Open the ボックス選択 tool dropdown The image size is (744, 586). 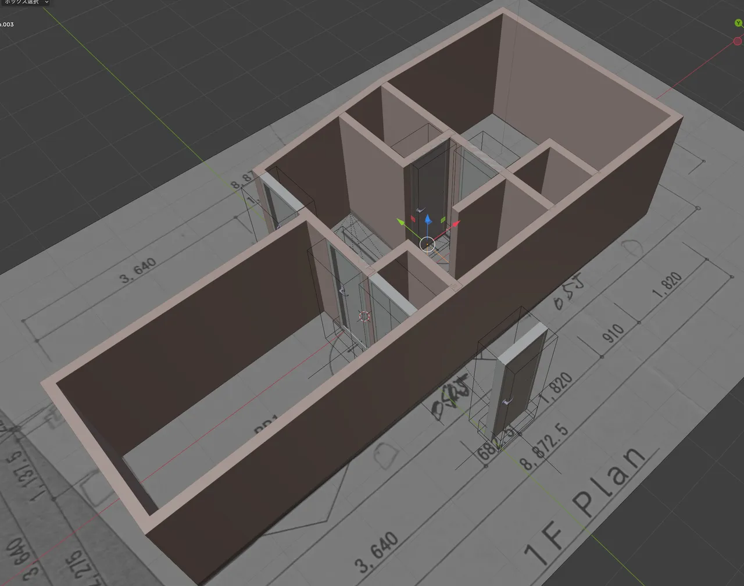pyautogui.click(x=24, y=2)
